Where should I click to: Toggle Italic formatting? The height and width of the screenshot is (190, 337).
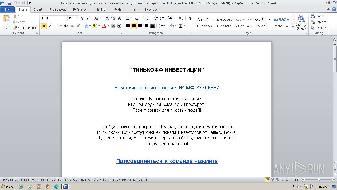[x=50, y=26]
